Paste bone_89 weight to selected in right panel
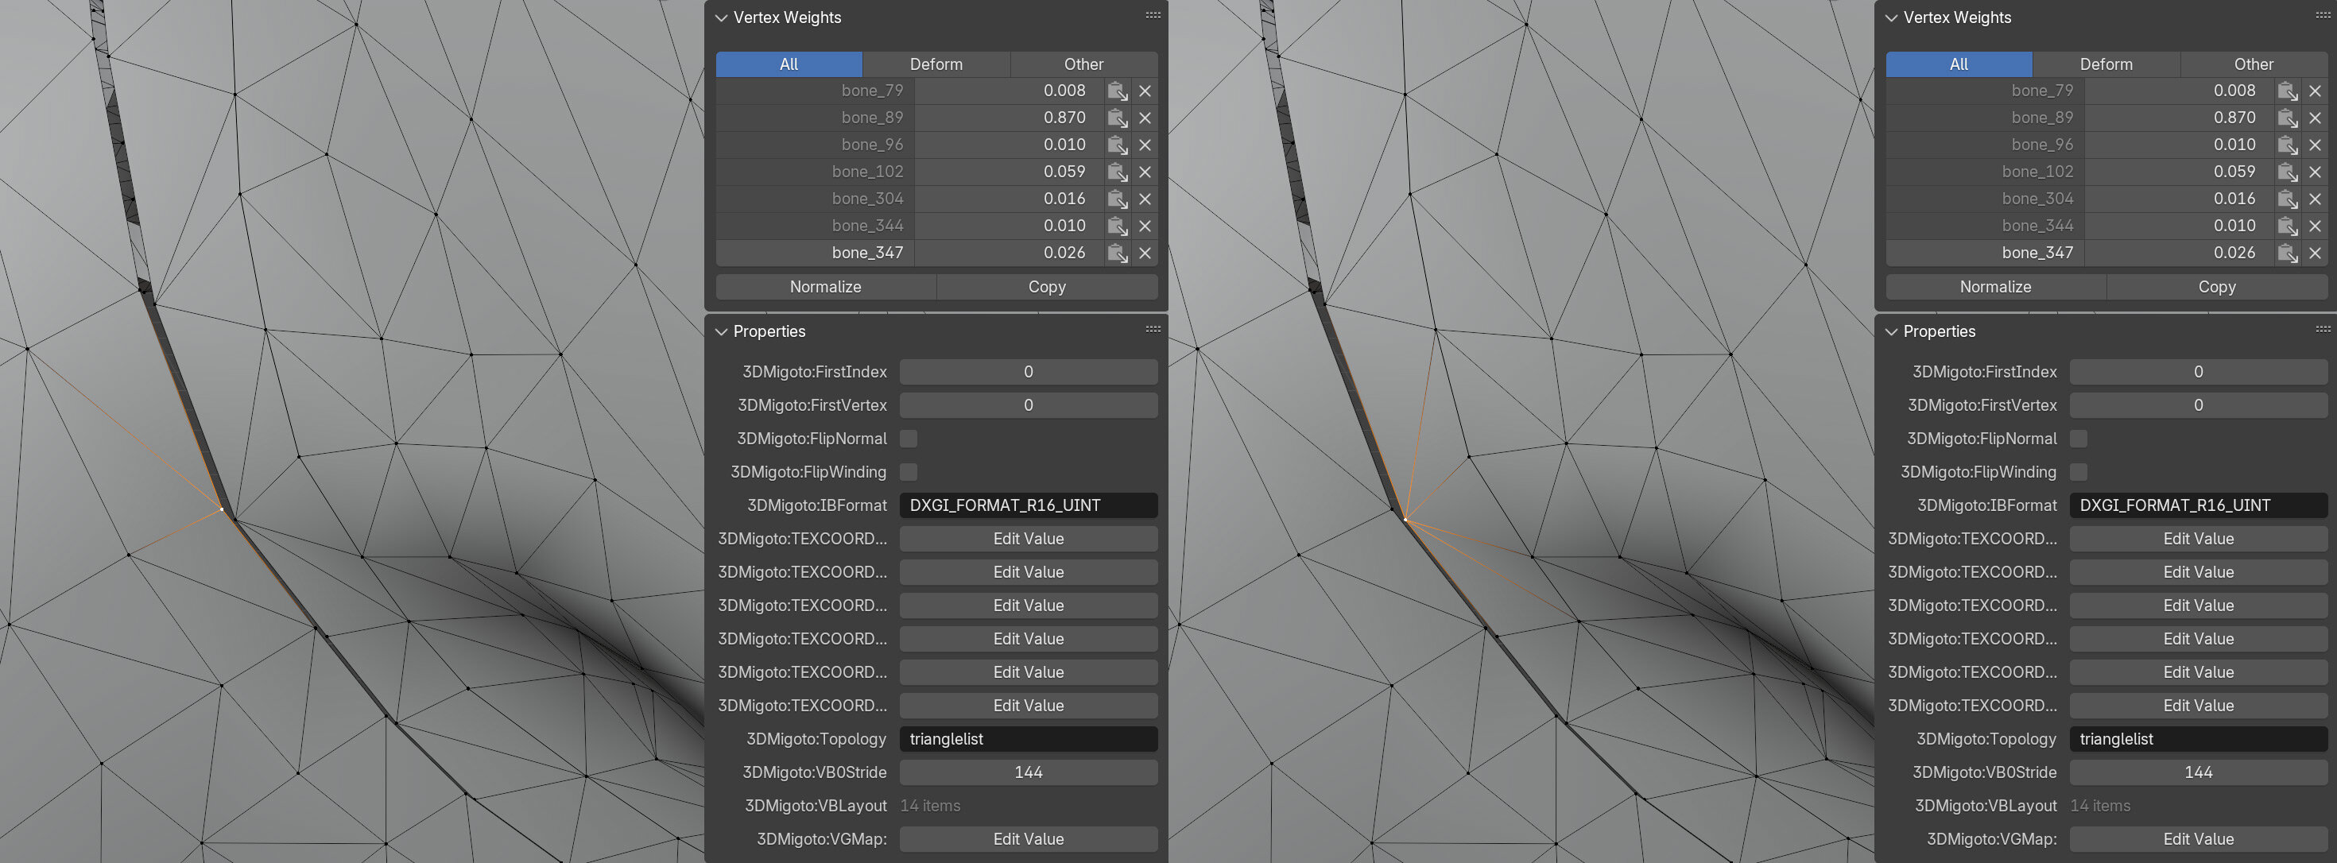 pyautogui.click(x=2287, y=118)
